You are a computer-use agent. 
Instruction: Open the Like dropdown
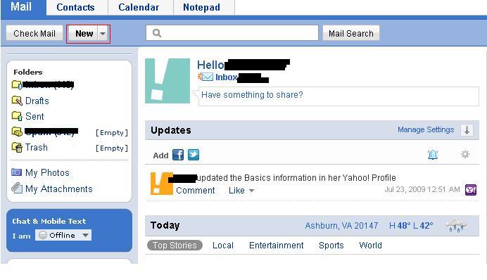(241, 190)
